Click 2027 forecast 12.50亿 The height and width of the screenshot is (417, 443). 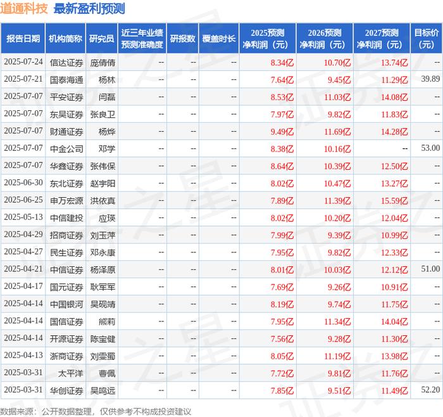(x=394, y=166)
